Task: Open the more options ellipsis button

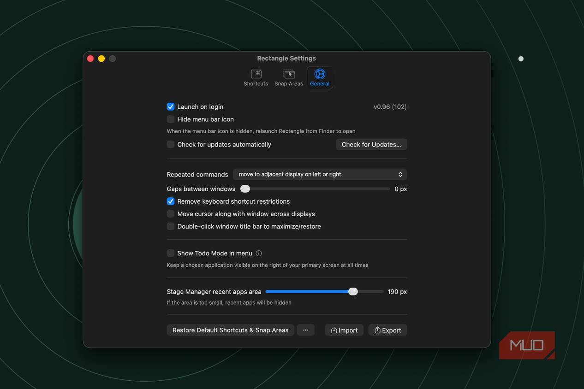Action: click(x=305, y=330)
